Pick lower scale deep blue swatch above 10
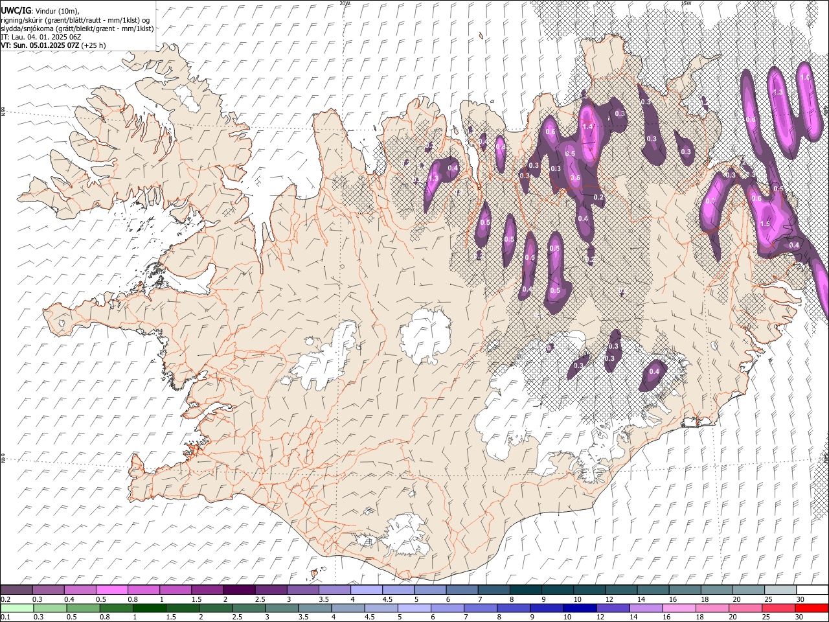829x622 pixels. click(x=580, y=608)
